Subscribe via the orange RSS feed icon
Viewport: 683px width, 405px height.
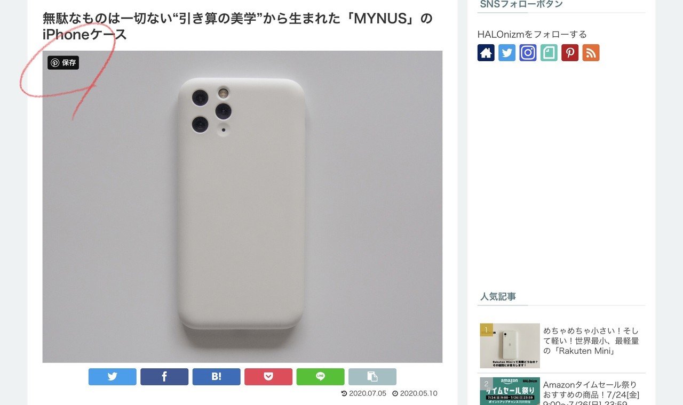591,53
